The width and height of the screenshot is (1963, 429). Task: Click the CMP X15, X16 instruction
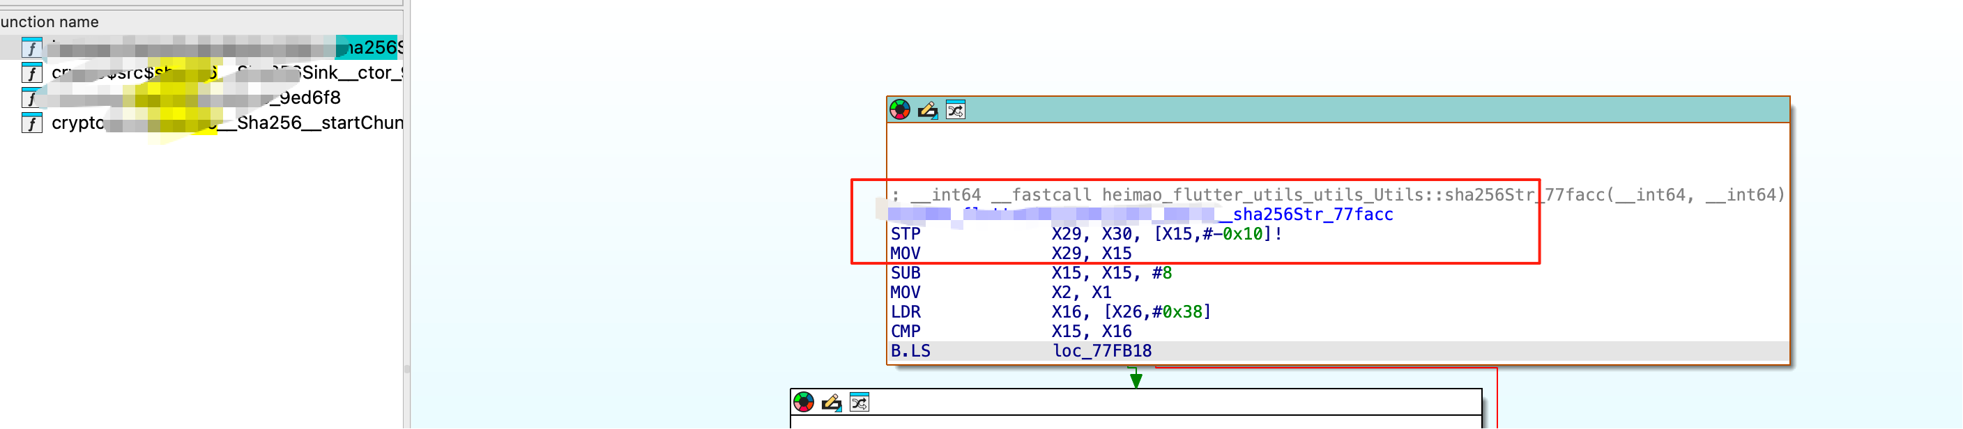click(1011, 331)
